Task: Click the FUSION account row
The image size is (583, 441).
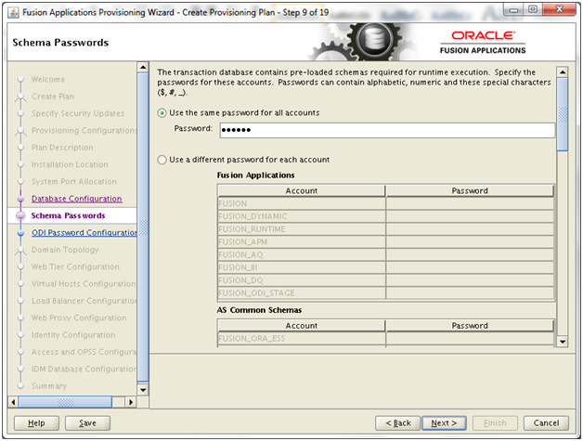Action: point(302,203)
